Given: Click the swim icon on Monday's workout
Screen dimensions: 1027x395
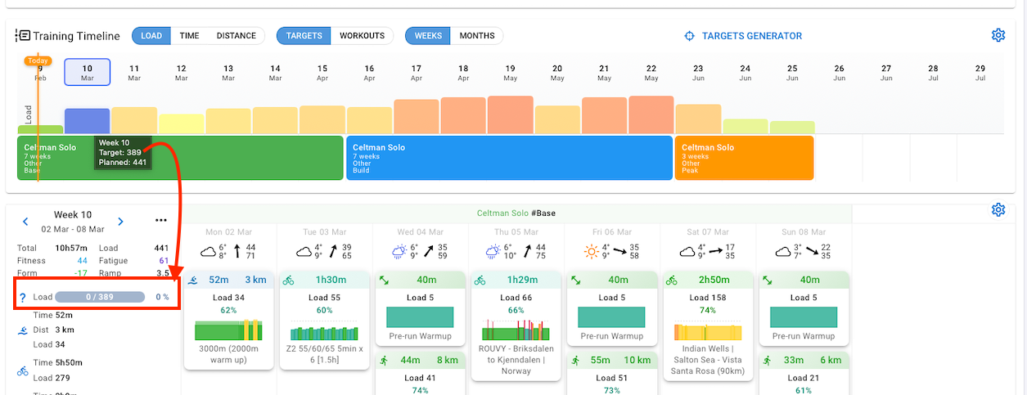Looking at the screenshot, I should coord(191,280).
